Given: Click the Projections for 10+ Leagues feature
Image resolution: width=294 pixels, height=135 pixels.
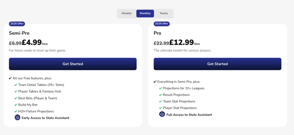Looking at the screenshot, I should click(183, 88).
